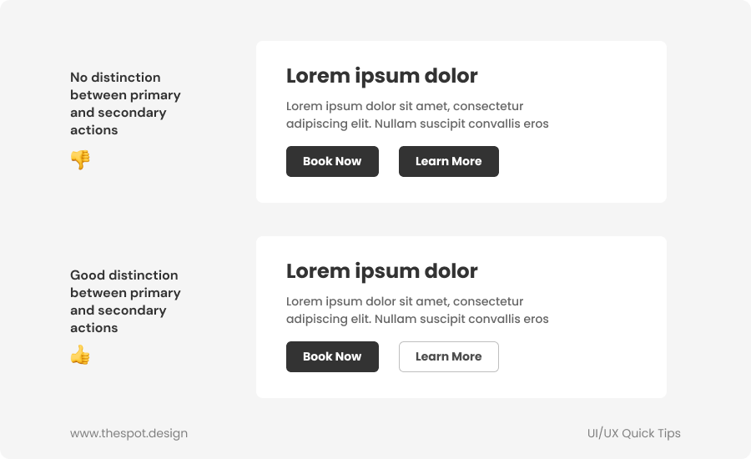751x459 pixels.
Task: Select the top card's Lorem ipsum dolor heading
Action: [381, 76]
